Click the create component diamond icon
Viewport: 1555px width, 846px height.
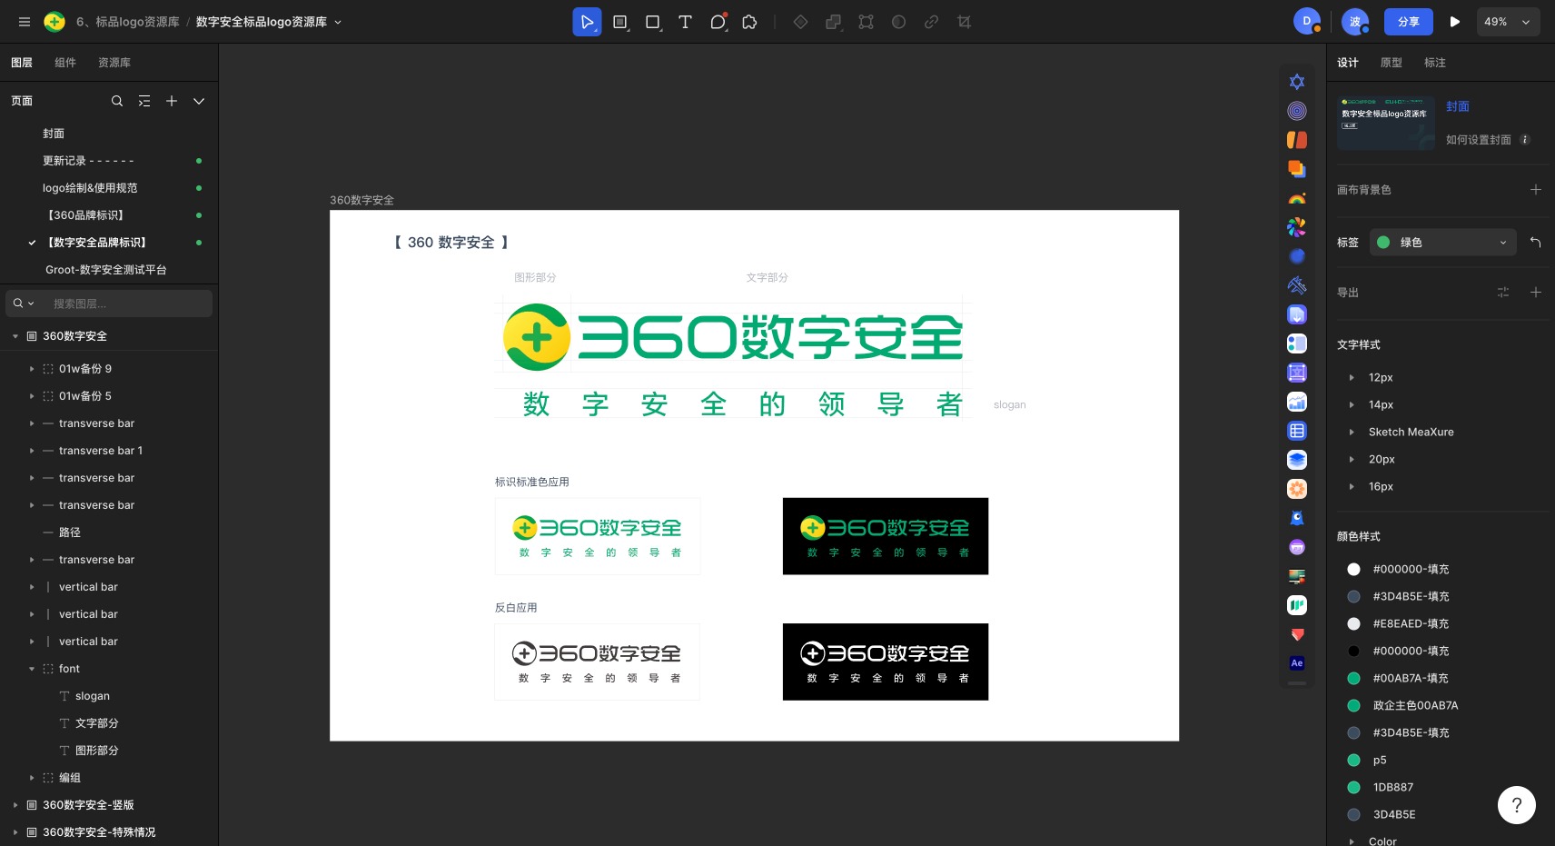pos(800,22)
